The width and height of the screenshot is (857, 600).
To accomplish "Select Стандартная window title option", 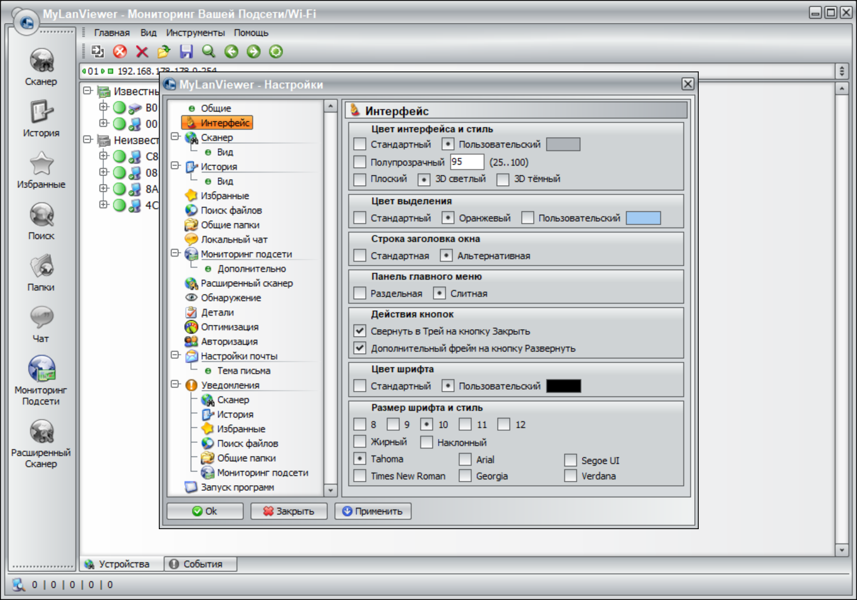I will 359,255.
